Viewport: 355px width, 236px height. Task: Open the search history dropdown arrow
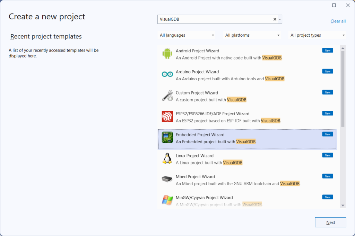[x=280, y=19]
